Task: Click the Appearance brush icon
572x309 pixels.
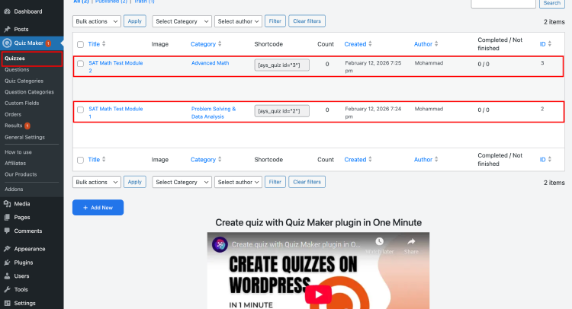Action: point(7,249)
